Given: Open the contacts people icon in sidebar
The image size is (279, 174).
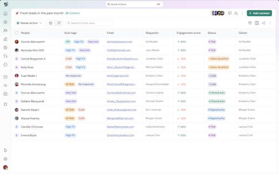Looking at the screenshot, I should [x=5, y=31].
